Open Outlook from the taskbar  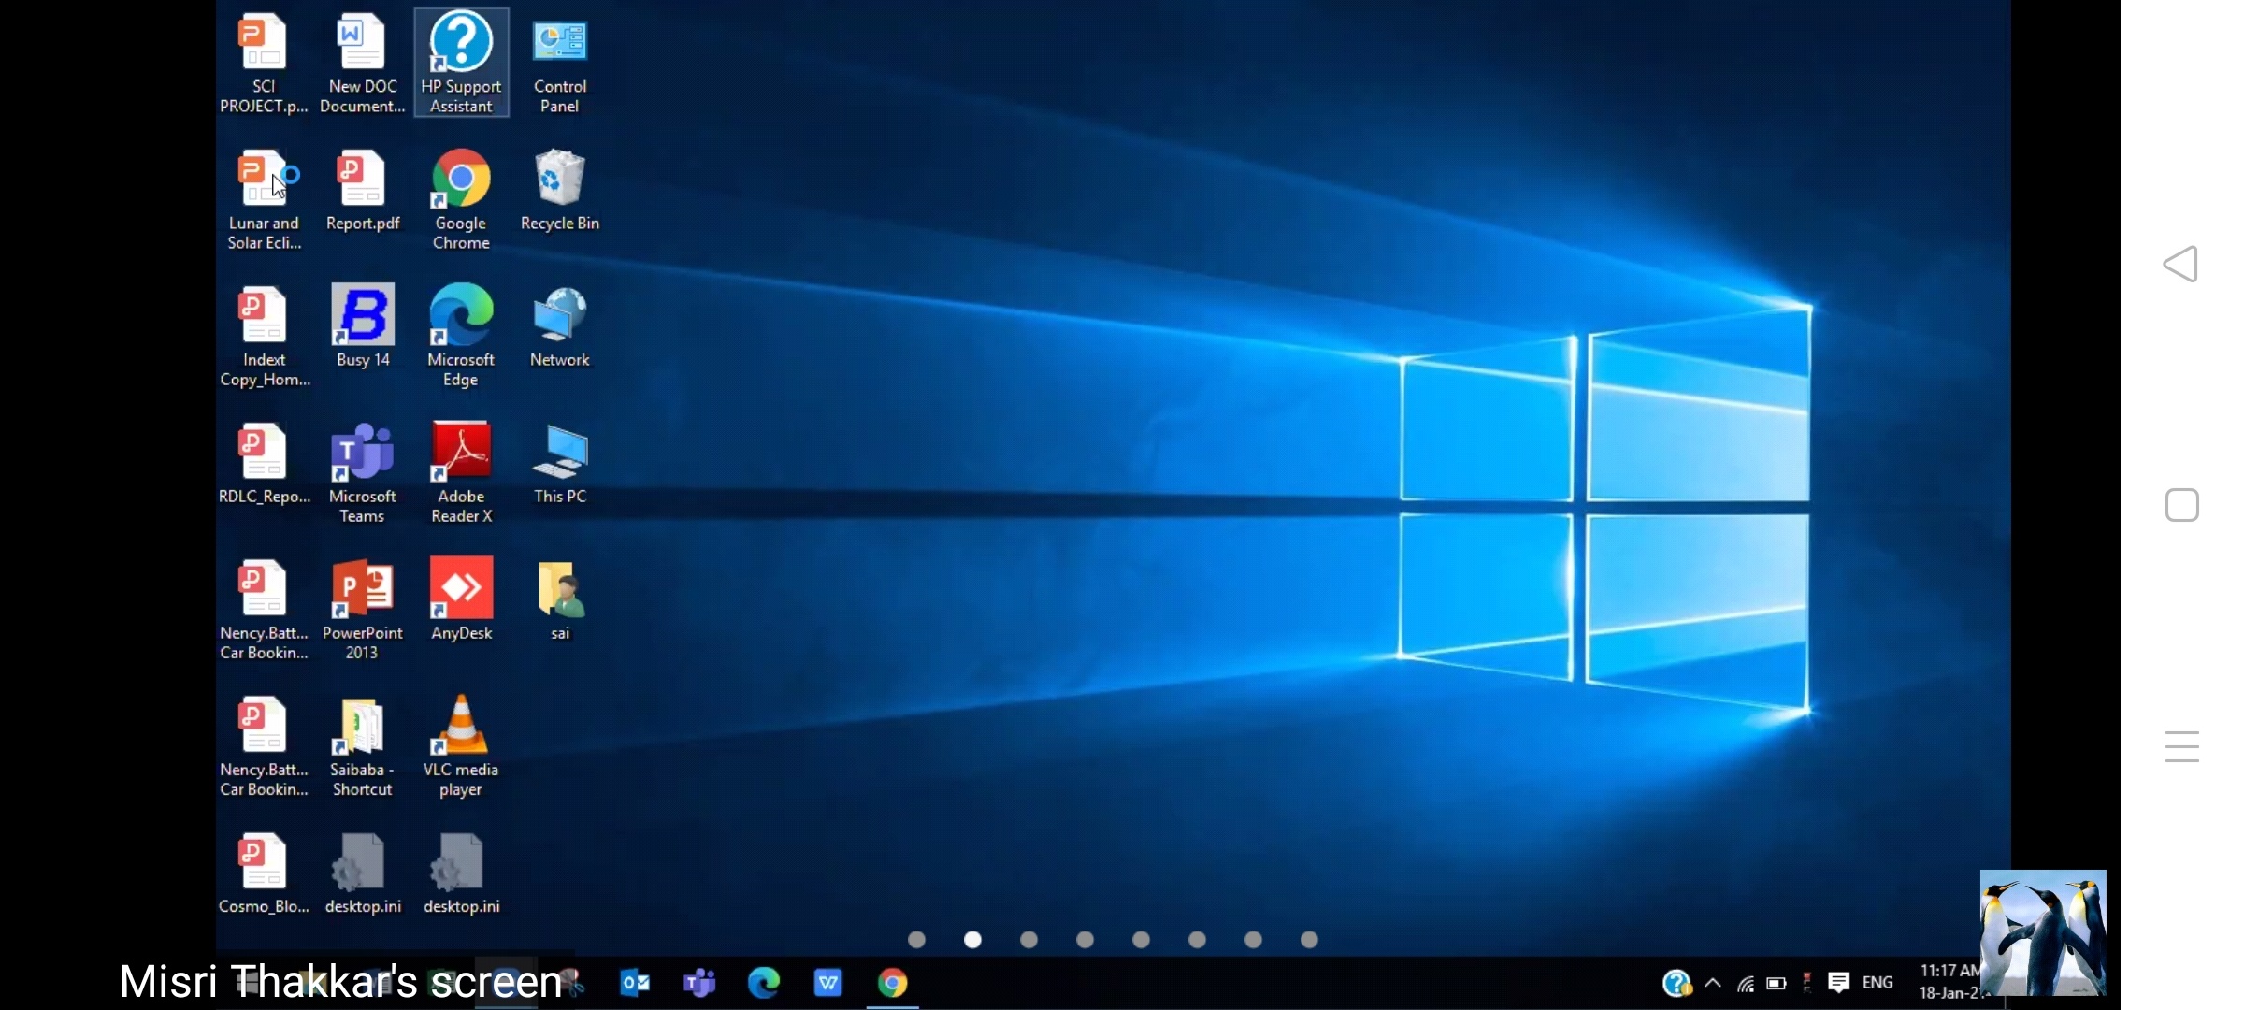(x=635, y=983)
